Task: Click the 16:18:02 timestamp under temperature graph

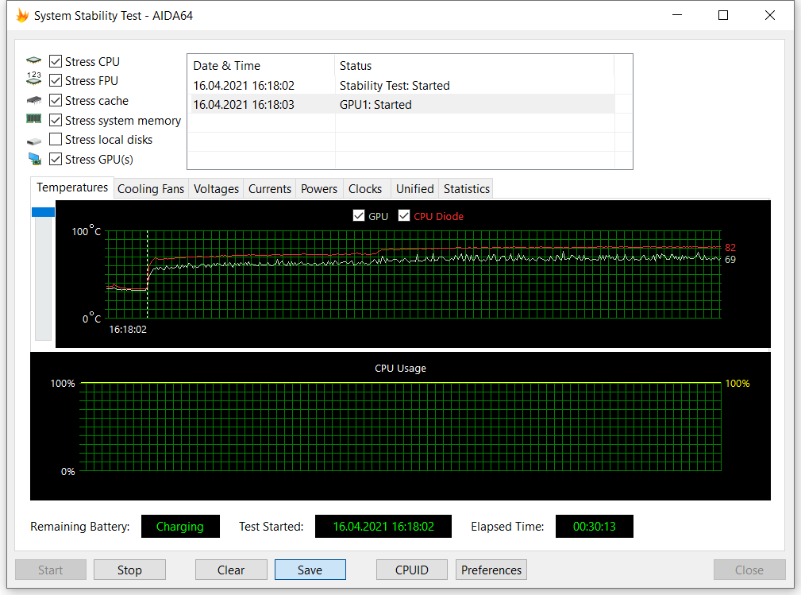Action: pos(128,330)
